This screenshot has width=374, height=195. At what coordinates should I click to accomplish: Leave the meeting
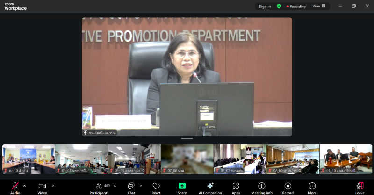click(360, 186)
